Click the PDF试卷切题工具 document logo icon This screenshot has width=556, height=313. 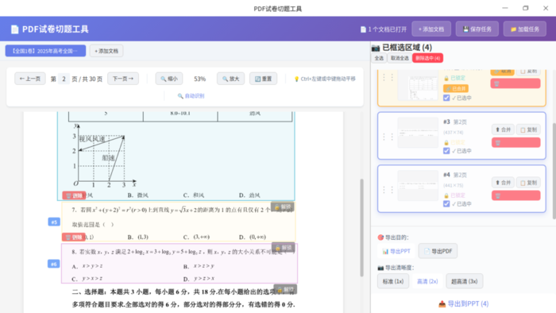click(14, 29)
